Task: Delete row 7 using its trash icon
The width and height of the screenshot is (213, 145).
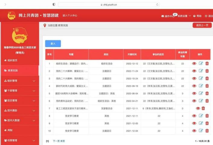Action: click(x=203, y=108)
